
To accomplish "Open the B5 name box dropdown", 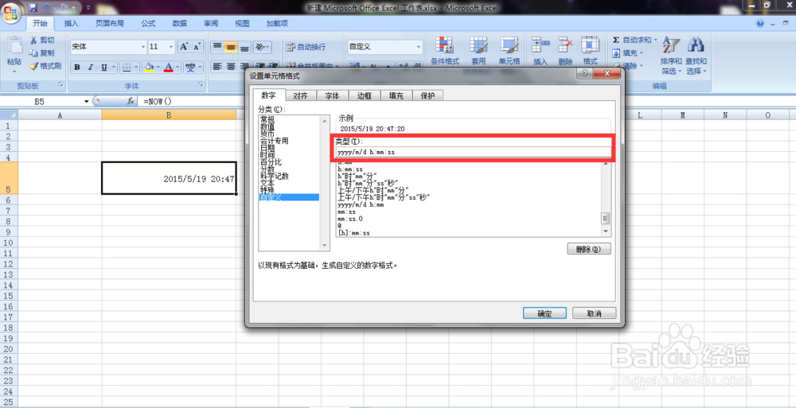I will [86, 102].
